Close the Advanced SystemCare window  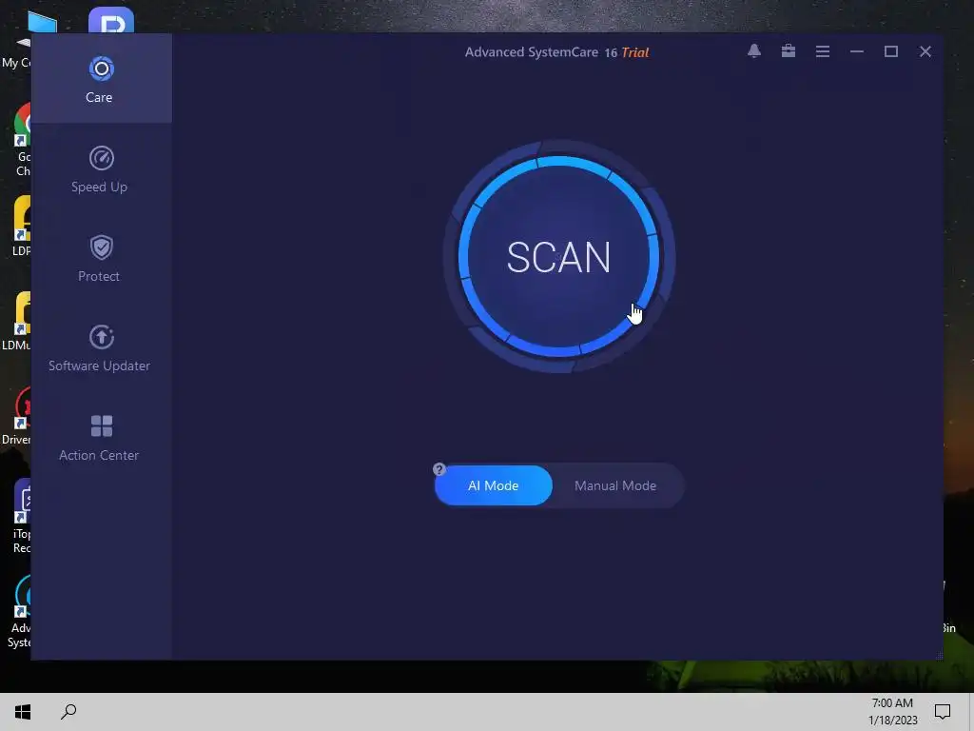pos(925,51)
